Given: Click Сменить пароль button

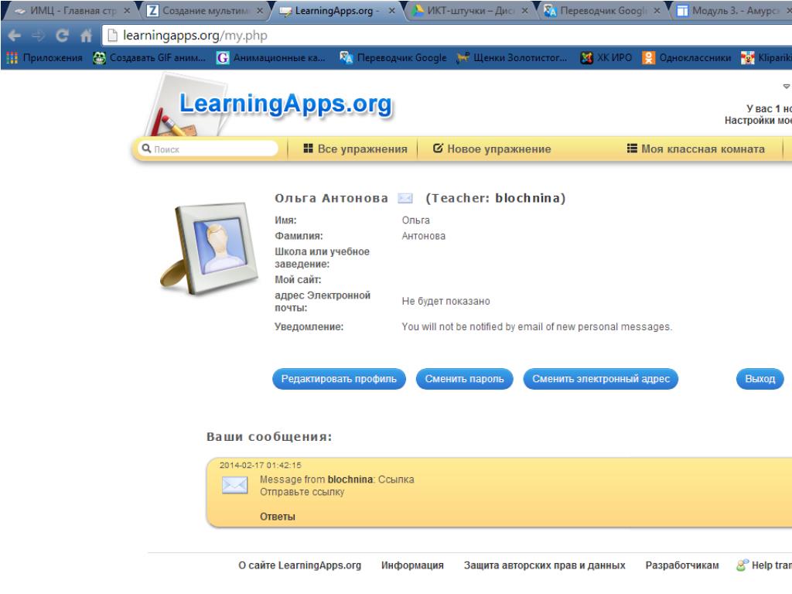Looking at the screenshot, I should pyautogui.click(x=464, y=379).
